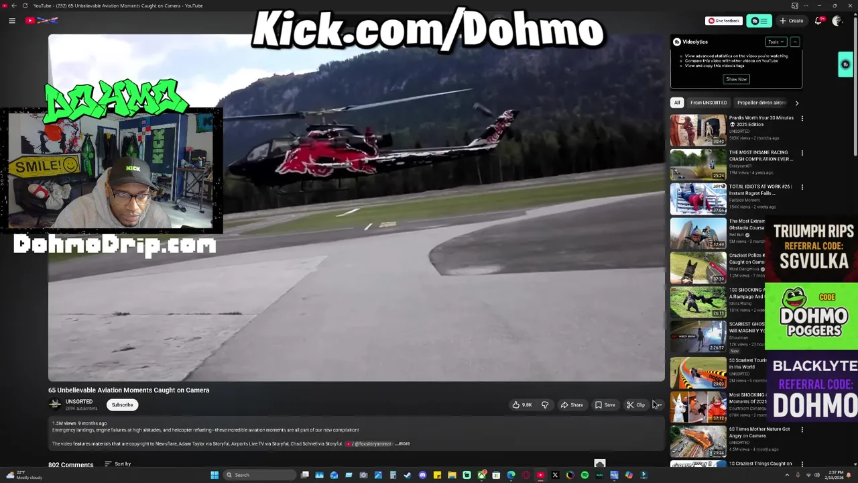Like the video with thumbs up
This screenshot has height=483, width=858.
tap(522, 405)
